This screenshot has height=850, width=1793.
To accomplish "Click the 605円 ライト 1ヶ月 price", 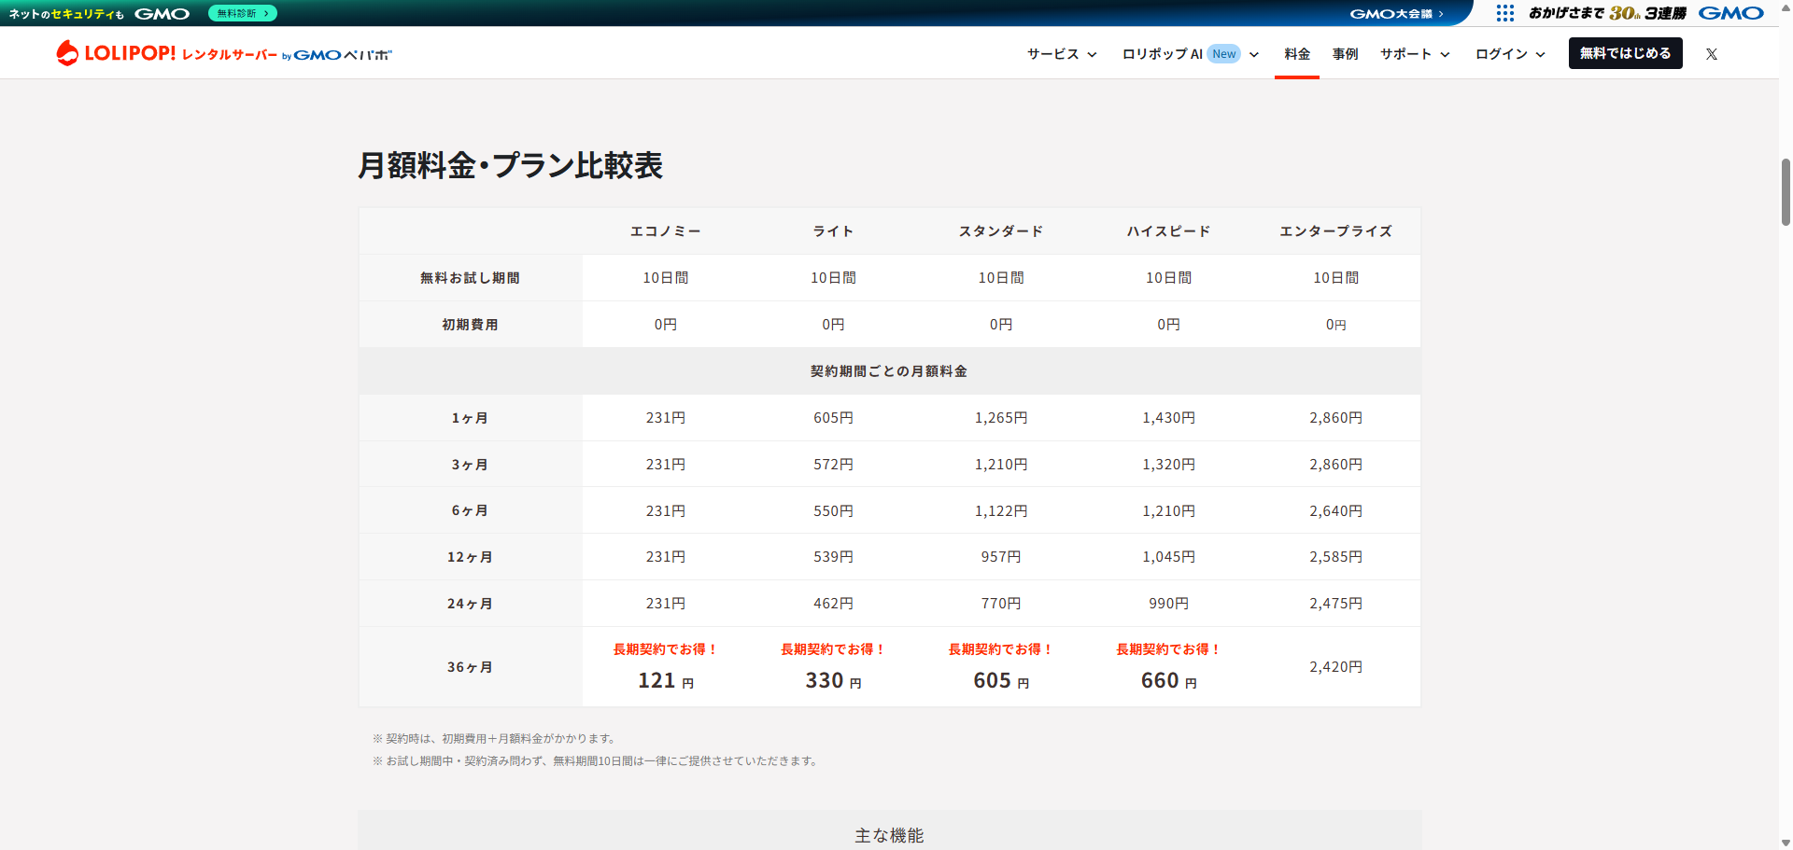I will pos(833,418).
